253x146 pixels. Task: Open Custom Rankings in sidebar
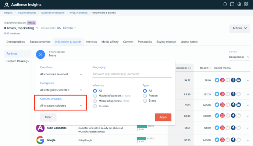pos(17,61)
